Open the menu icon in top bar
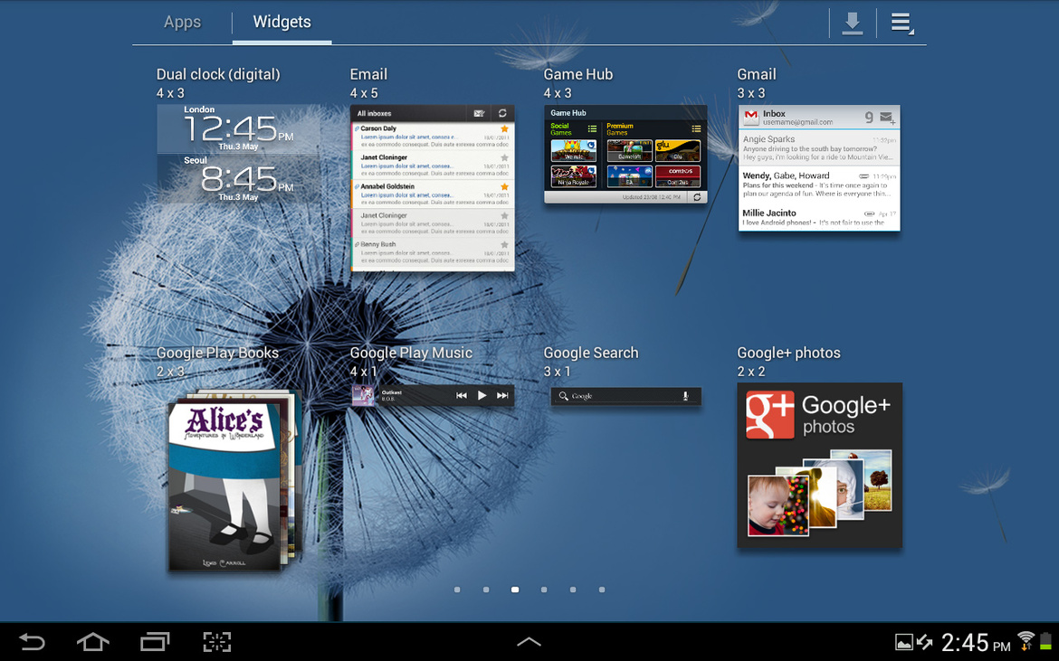The image size is (1059, 661). pyautogui.click(x=902, y=23)
